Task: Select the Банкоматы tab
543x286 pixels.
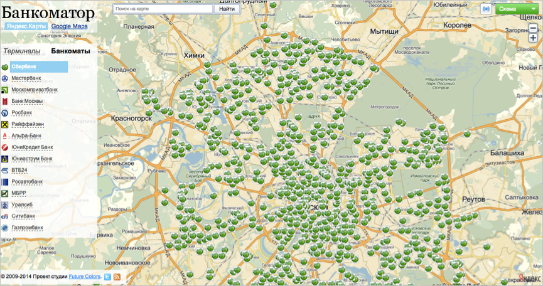Action: pos(71,51)
